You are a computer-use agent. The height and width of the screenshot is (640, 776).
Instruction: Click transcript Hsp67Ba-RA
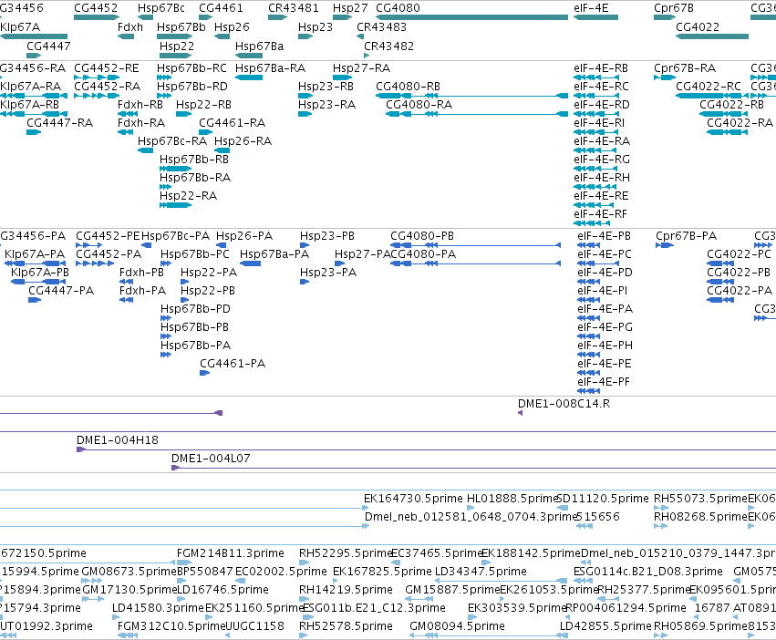click(270, 68)
